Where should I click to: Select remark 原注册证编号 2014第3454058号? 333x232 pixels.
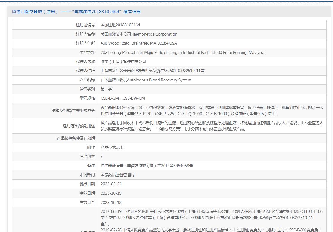click(x=147, y=166)
